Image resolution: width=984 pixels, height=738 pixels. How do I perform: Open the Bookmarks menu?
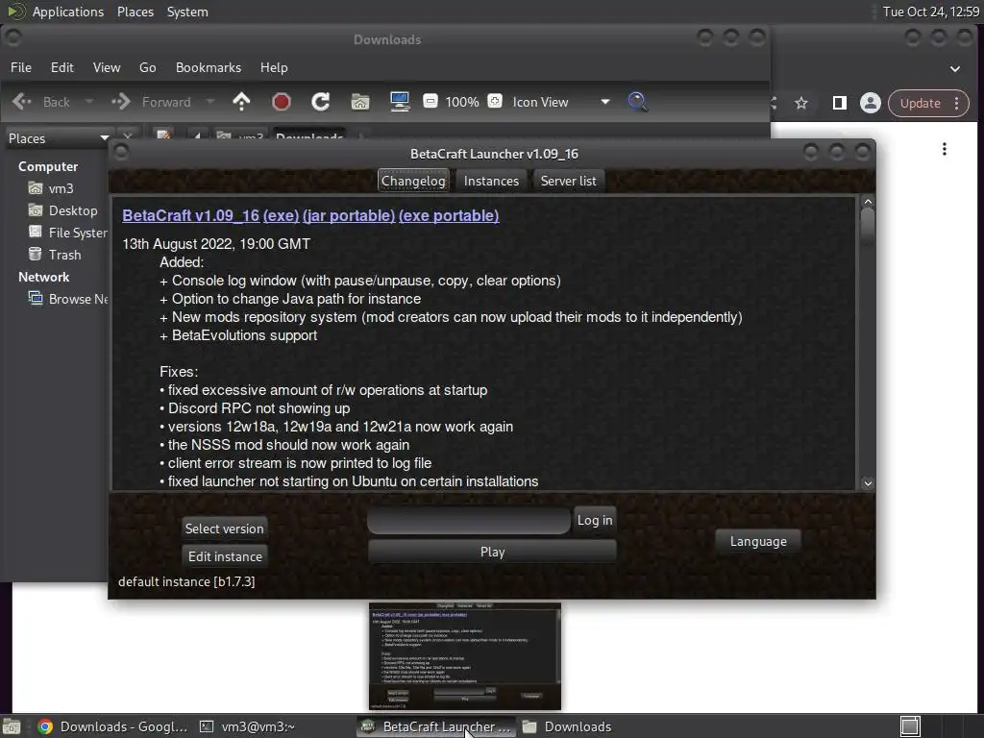pos(209,67)
